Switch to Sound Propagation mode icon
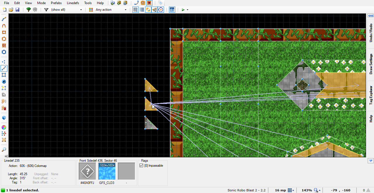Image resolution: width=374 pixels, height=193 pixels. click(x=4, y=101)
